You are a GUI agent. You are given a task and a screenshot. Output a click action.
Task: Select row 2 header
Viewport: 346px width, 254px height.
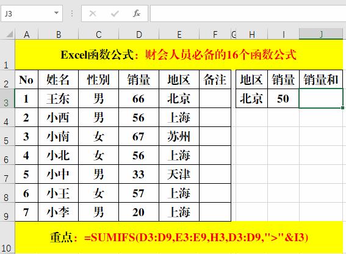click(x=7, y=79)
